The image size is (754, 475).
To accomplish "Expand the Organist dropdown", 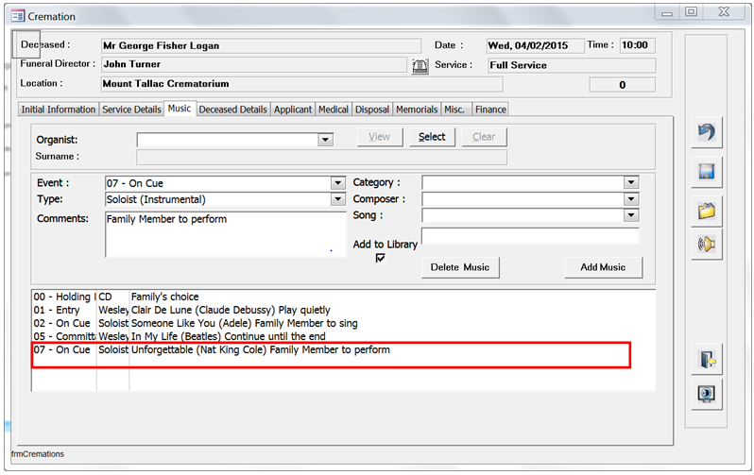I will tap(325, 139).
